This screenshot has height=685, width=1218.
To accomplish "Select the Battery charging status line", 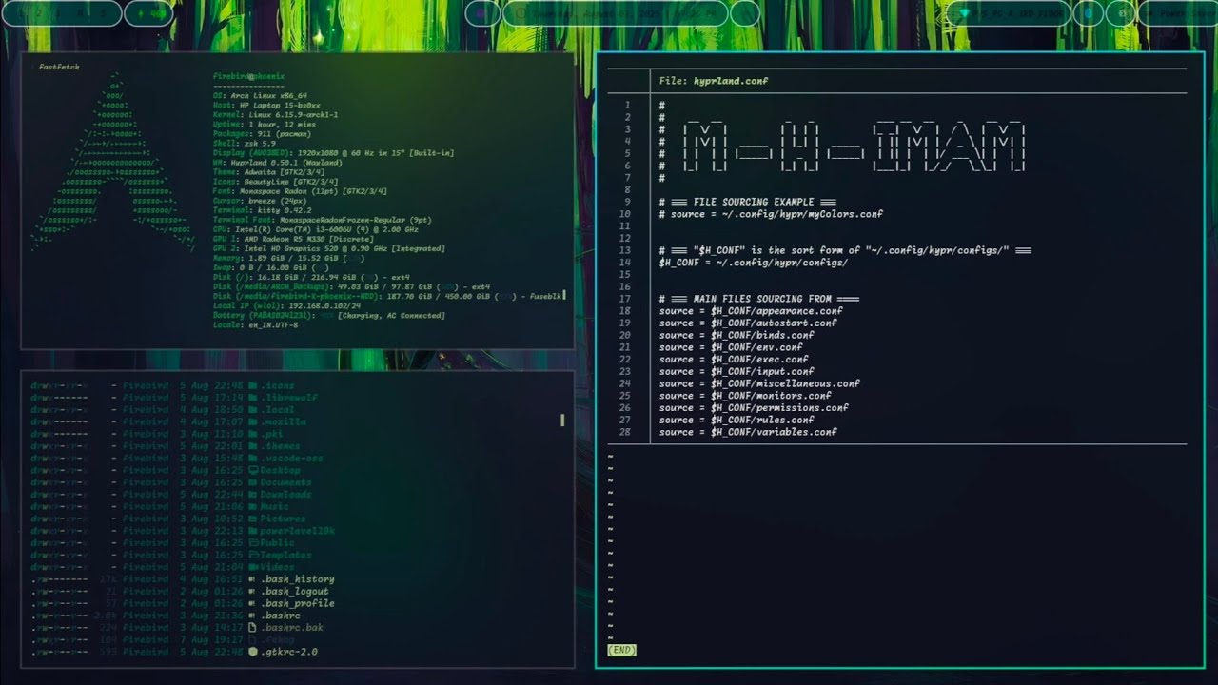I will [x=328, y=316].
